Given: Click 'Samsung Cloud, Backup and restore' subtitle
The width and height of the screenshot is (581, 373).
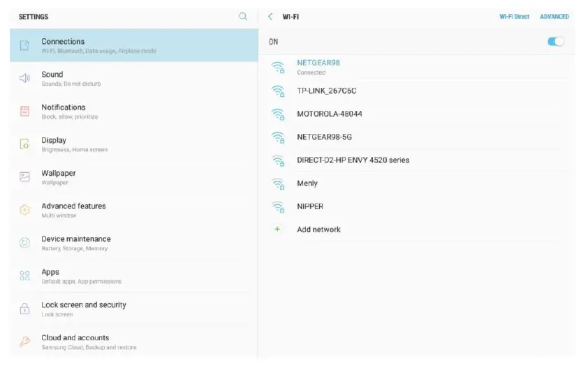Looking at the screenshot, I should (x=89, y=347).
